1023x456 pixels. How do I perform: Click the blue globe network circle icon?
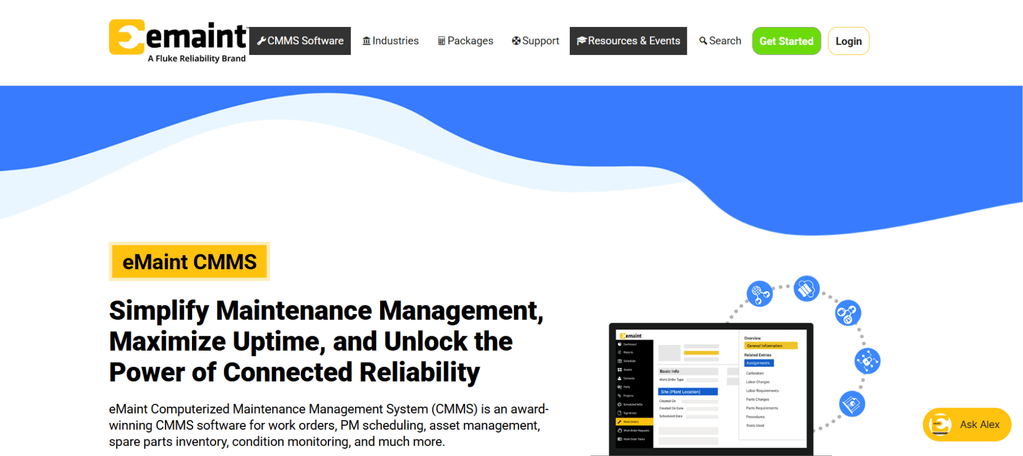[760, 293]
